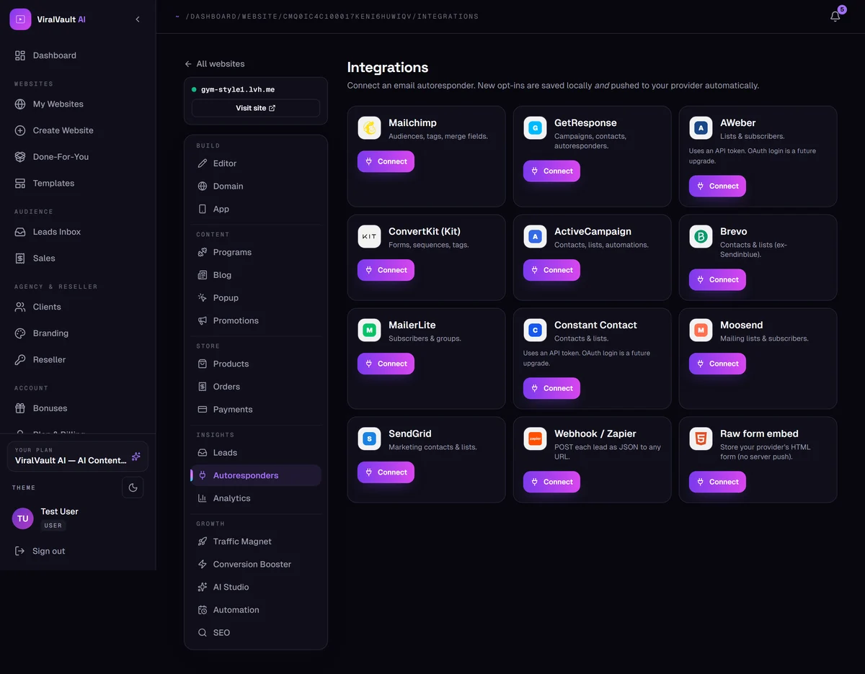Connect the GetResponse integration
The width and height of the screenshot is (865, 674).
click(551, 171)
